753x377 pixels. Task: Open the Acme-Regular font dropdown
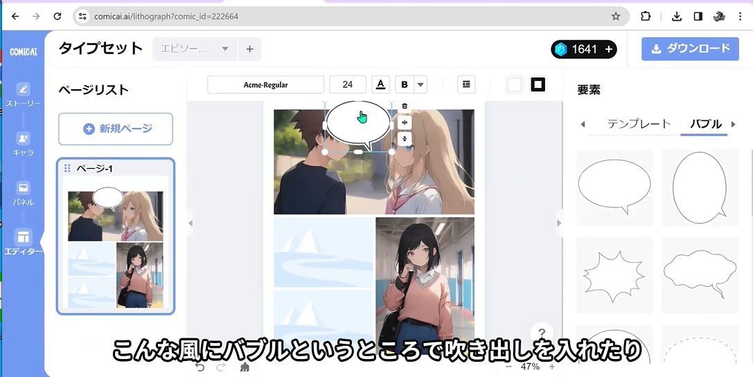[x=265, y=84]
